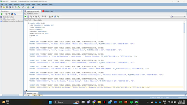The height and width of the screenshot is (105, 187).
Task: Click the Save All icon
Action: coord(10,7)
